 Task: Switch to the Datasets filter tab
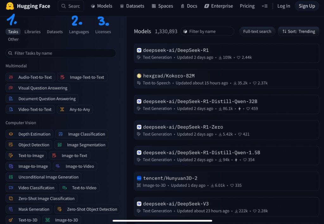[x=55, y=32]
